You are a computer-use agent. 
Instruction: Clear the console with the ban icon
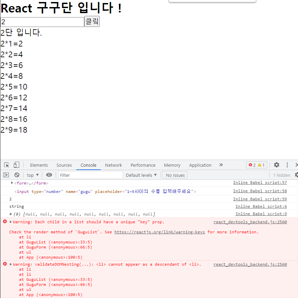(17, 175)
